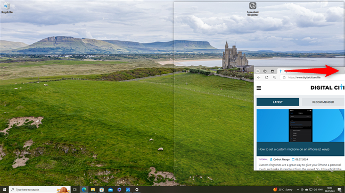The image size is (345, 193).
Task: Click the Digital Citizen logo
Action: click(x=327, y=87)
